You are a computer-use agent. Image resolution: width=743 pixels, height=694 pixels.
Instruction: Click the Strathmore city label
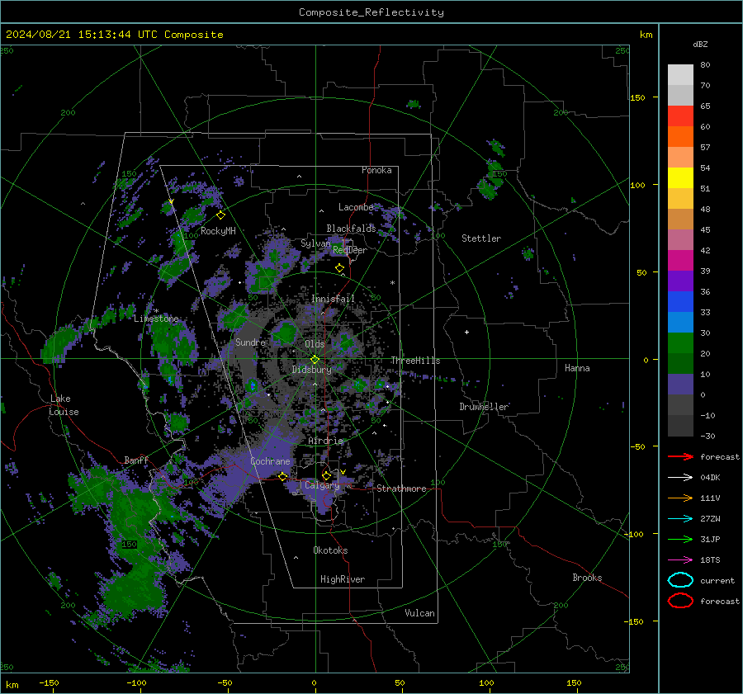pyautogui.click(x=401, y=489)
